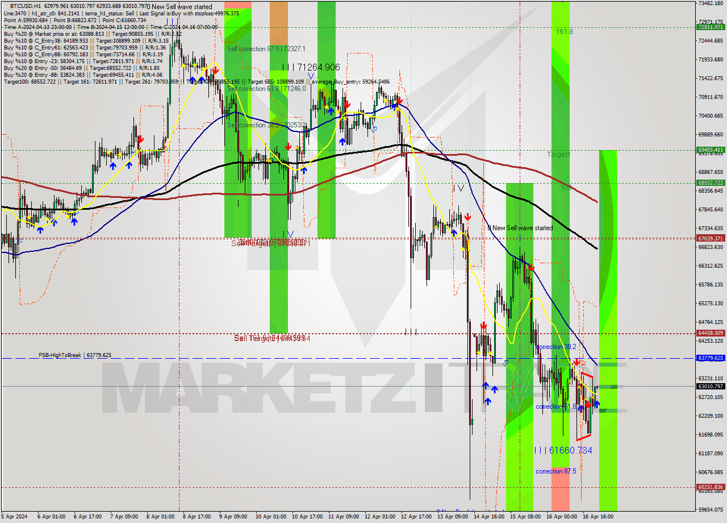Image resolution: width=727 pixels, height=523 pixels.
Task: Click the 61187.090 price axis label
Action: tap(711, 453)
